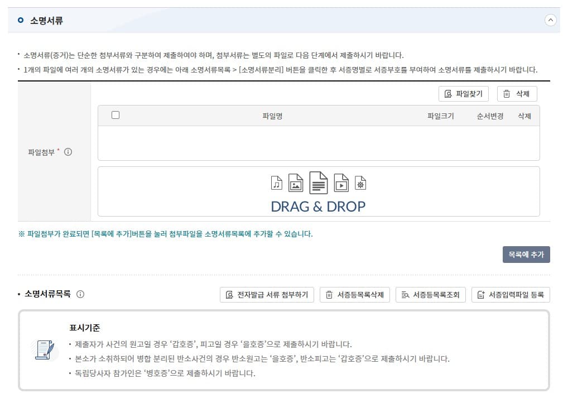Toggle the select-all checkbox in the file list header
The width and height of the screenshot is (563, 398).
(x=116, y=114)
